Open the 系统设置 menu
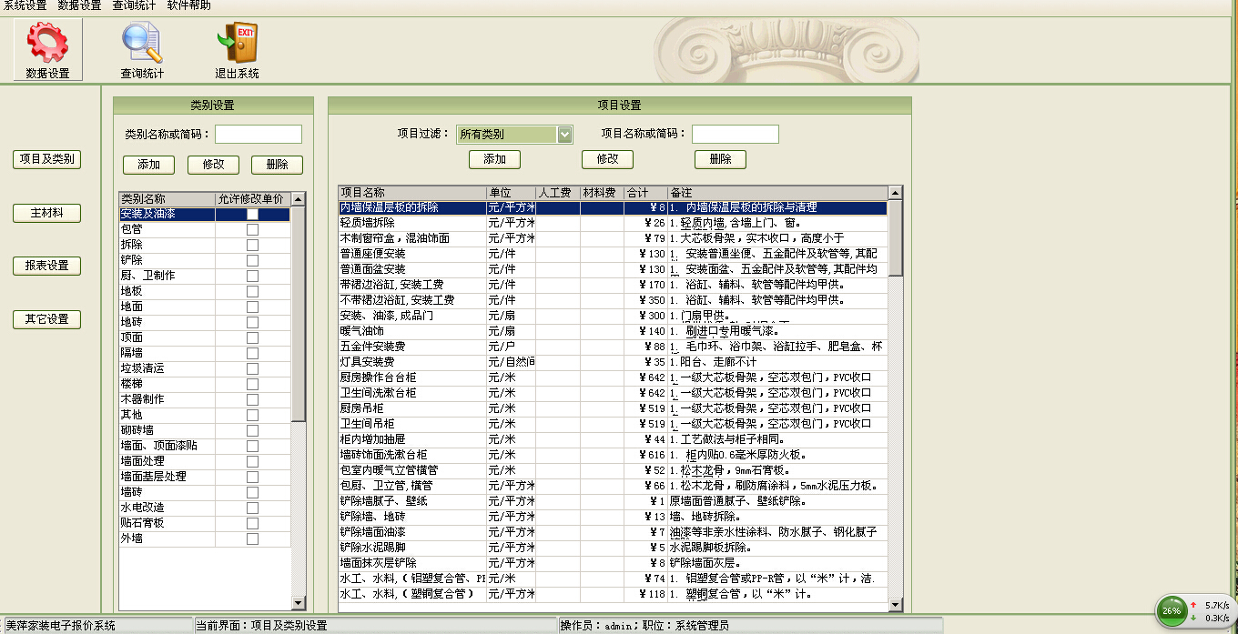Viewport: 1238px width, 634px height. pos(25,5)
